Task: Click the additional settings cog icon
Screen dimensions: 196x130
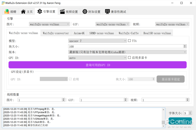Action: tap(85, 12)
